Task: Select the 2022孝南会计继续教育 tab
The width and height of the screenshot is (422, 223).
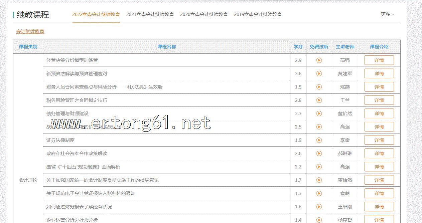Action: pyautogui.click(x=96, y=14)
